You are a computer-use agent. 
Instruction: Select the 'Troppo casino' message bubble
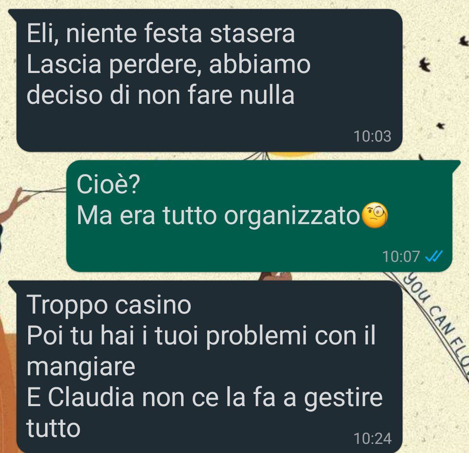209,367
